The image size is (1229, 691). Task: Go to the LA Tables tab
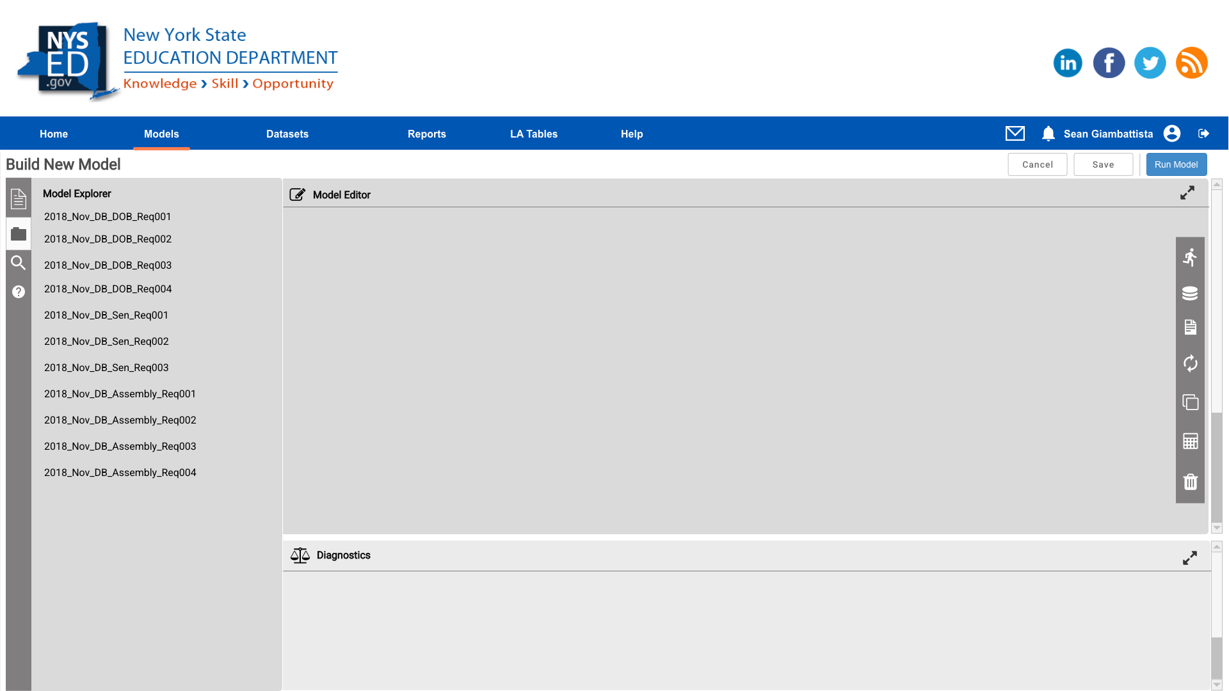(533, 134)
